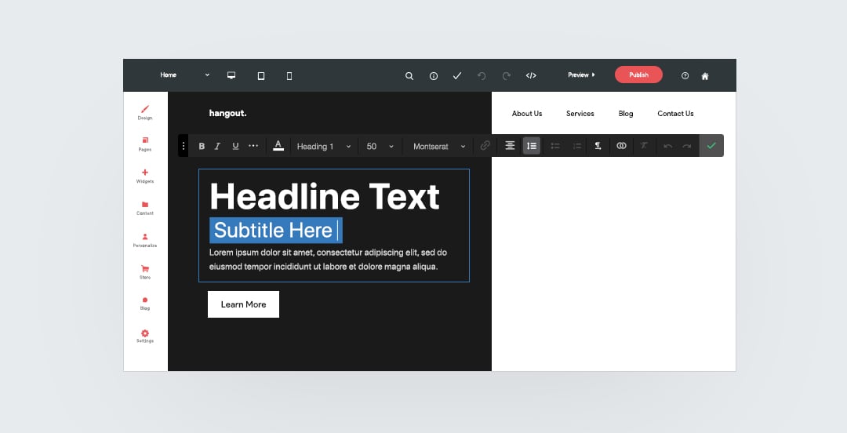Click on the Headline Text heading
The image size is (847, 433).
(325, 196)
